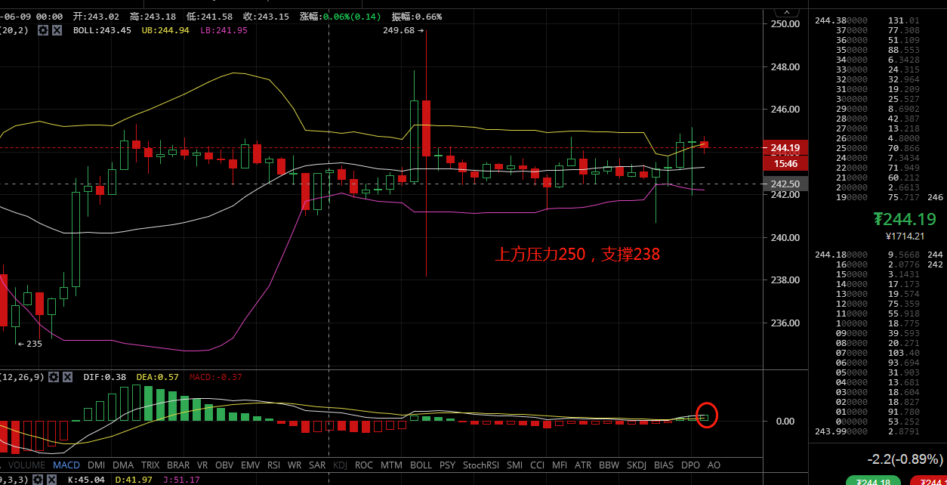Collapse the order book with the up chevron
This screenshot has height=485, width=947.
coord(786,11)
